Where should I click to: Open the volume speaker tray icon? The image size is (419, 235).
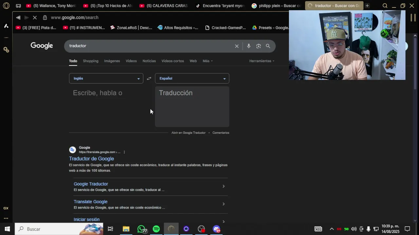tap(354, 229)
